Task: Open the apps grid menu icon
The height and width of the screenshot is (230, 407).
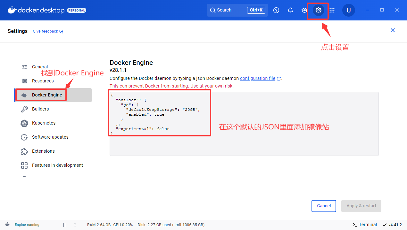Action: coord(332,10)
